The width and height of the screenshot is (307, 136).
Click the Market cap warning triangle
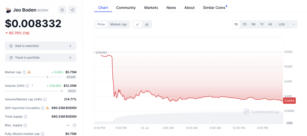click(29, 72)
